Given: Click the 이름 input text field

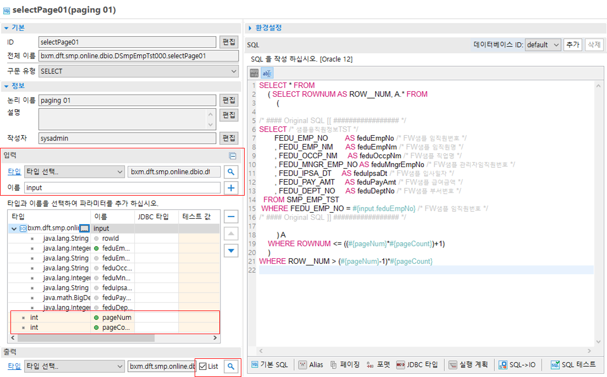Looking at the screenshot, I should click(x=122, y=188).
